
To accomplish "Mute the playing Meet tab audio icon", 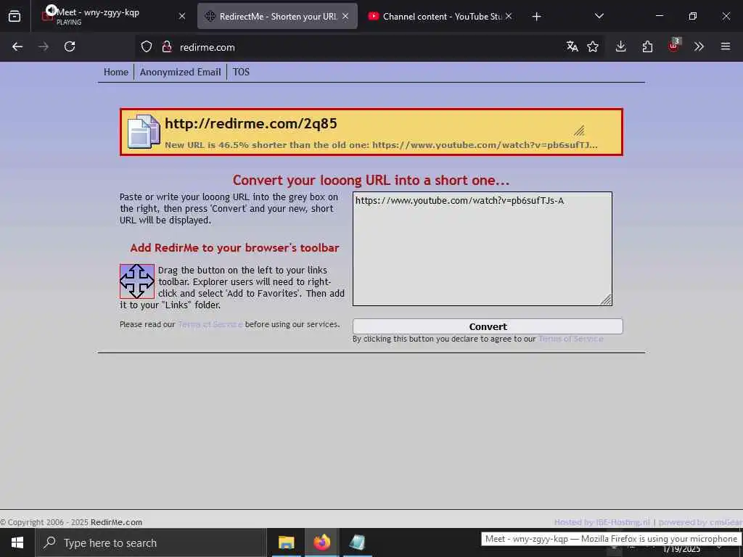I will coord(52,10).
